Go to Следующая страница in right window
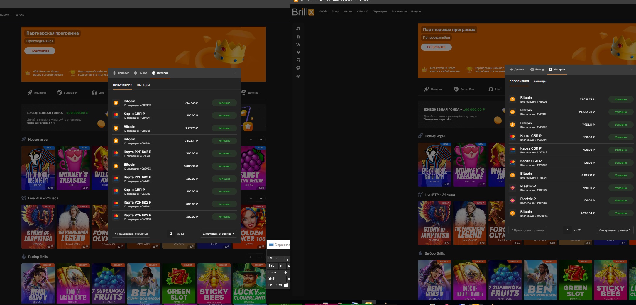The image size is (636, 305). pos(615,230)
